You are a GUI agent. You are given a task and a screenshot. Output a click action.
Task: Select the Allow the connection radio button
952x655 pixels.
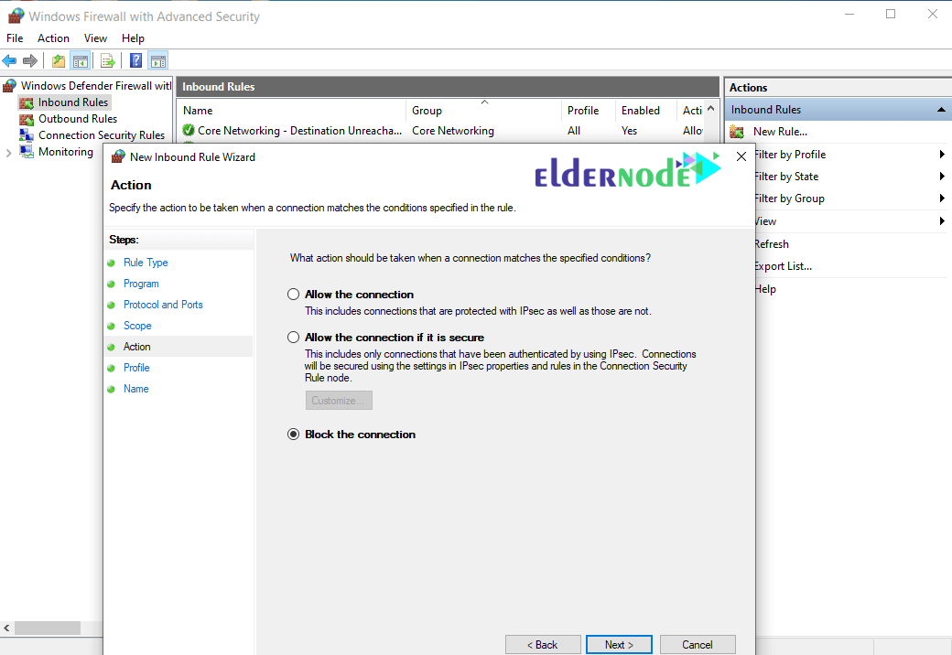(294, 294)
